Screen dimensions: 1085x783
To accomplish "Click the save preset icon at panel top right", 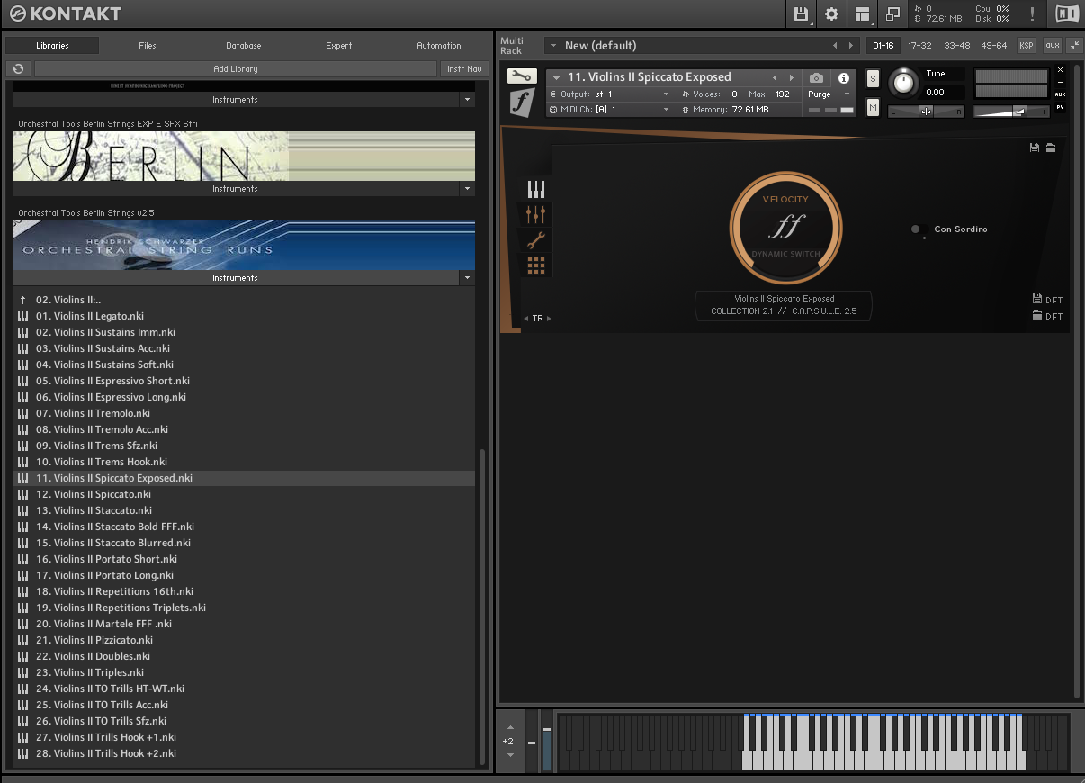I will pos(1035,148).
